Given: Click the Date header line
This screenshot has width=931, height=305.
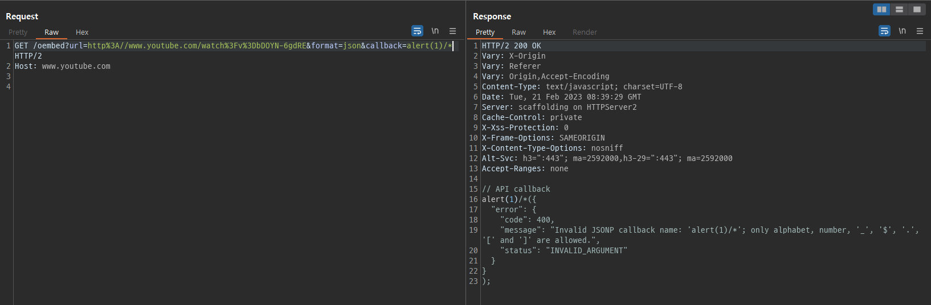Looking at the screenshot, I should [562, 97].
